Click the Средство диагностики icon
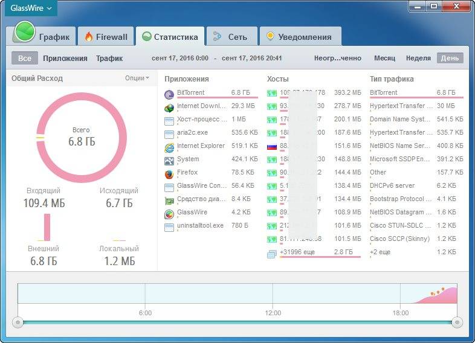 click(x=169, y=200)
